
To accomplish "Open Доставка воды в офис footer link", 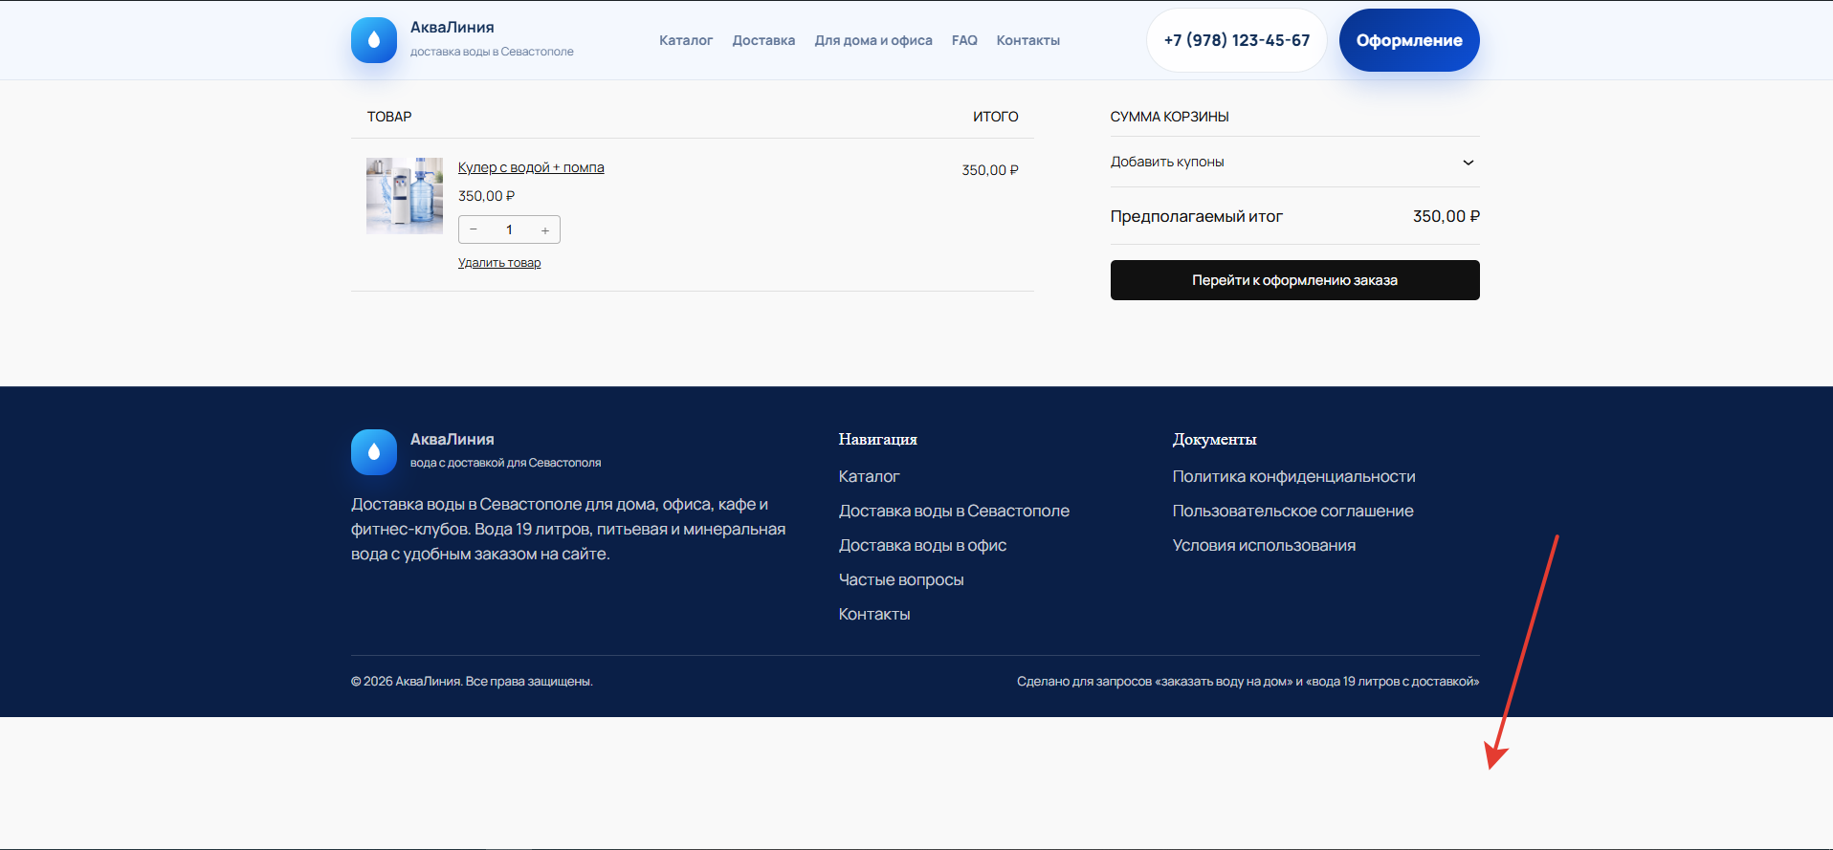I will click(x=922, y=545).
